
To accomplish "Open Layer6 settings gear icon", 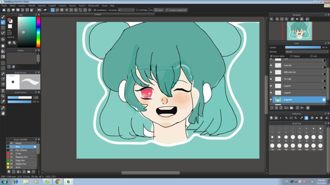I will [324, 100].
